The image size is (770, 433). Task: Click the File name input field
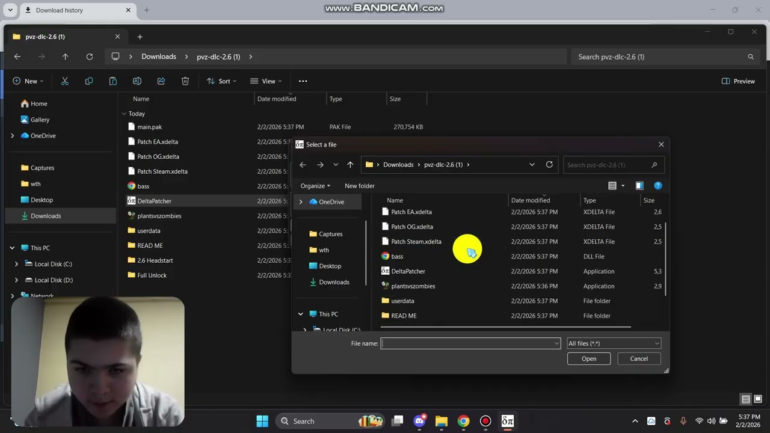click(x=467, y=343)
